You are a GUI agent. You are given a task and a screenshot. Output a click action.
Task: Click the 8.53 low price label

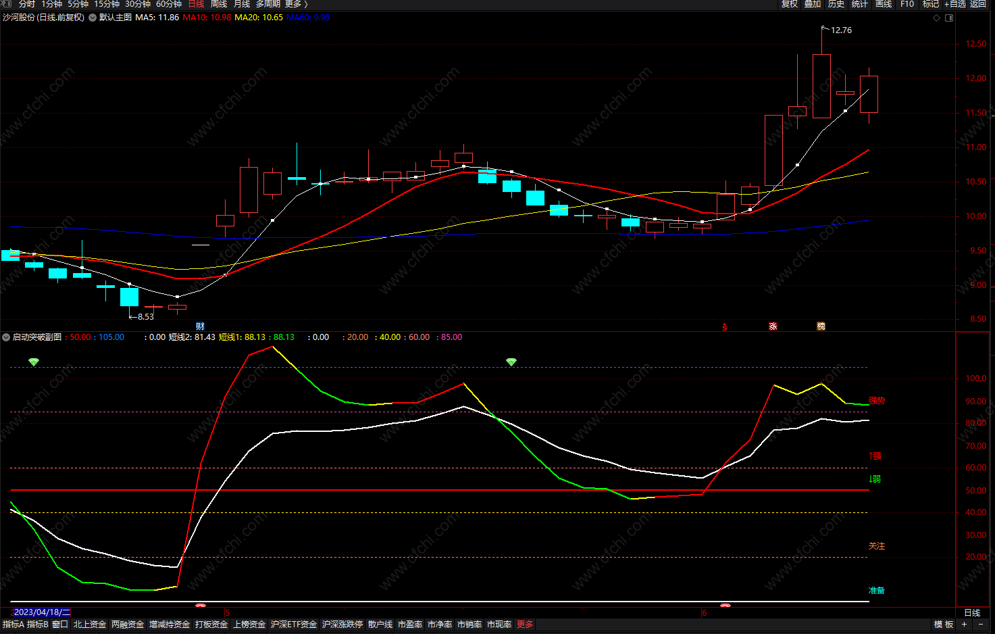(146, 316)
